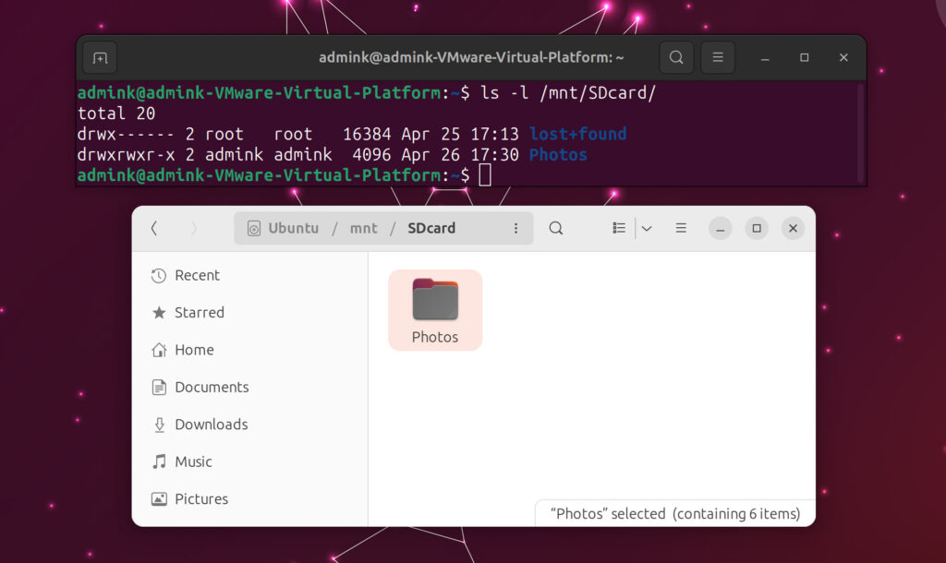The width and height of the screenshot is (946, 563).
Task: Open the Photos folder thumbnail
Action: pyautogui.click(x=434, y=300)
